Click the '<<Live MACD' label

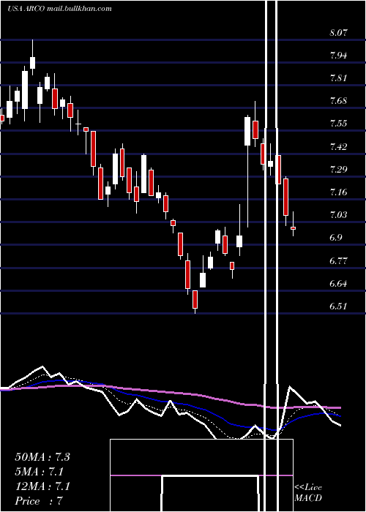[x=308, y=493]
